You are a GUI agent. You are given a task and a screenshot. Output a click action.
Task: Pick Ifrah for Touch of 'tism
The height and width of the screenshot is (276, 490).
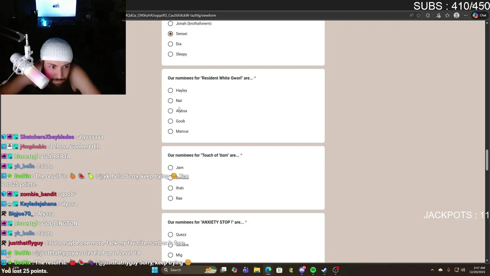[x=170, y=188]
